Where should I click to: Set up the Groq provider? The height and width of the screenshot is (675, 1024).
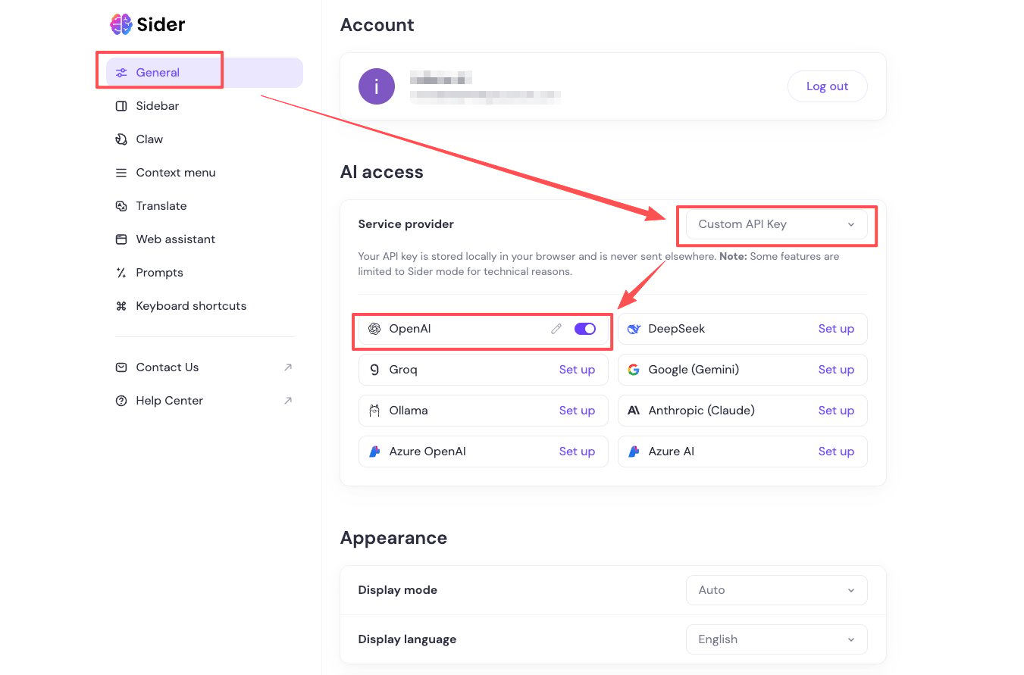[x=577, y=370]
